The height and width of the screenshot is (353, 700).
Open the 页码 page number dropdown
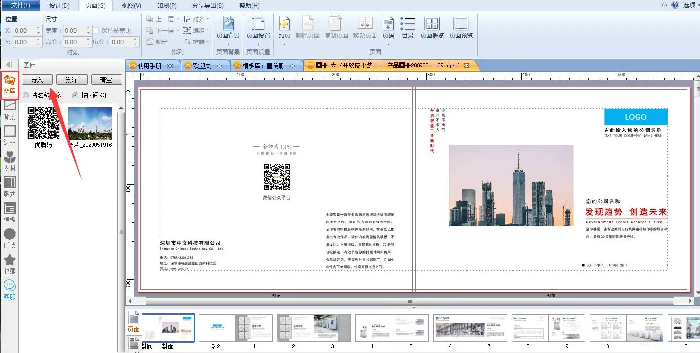click(388, 44)
